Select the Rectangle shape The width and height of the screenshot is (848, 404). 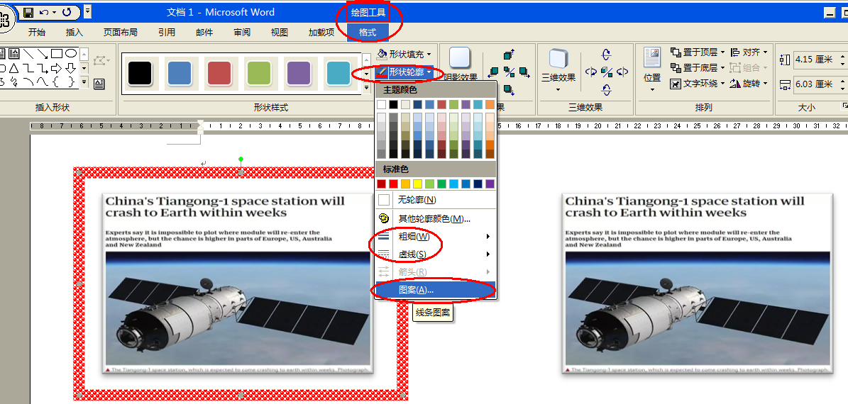coord(57,53)
